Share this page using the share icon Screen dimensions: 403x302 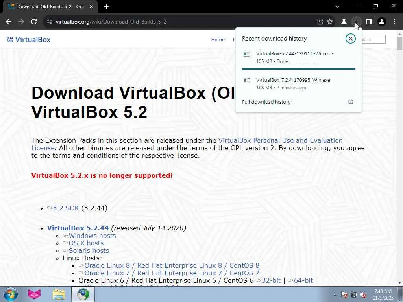coord(320,22)
